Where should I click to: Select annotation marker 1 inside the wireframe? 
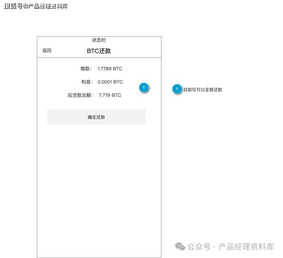point(144,88)
